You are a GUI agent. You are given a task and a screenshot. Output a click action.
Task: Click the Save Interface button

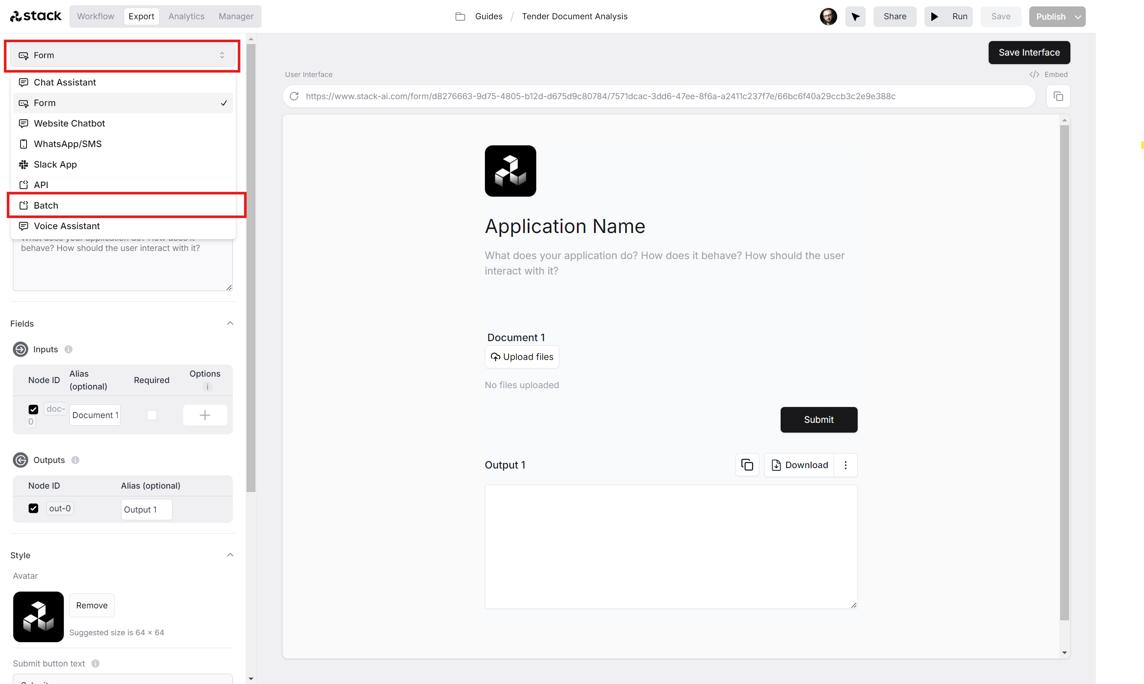pyautogui.click(x=1029, y=52)
